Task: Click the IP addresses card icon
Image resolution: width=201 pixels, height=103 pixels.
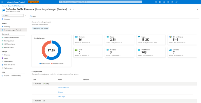Action: [x=139, y=50]
